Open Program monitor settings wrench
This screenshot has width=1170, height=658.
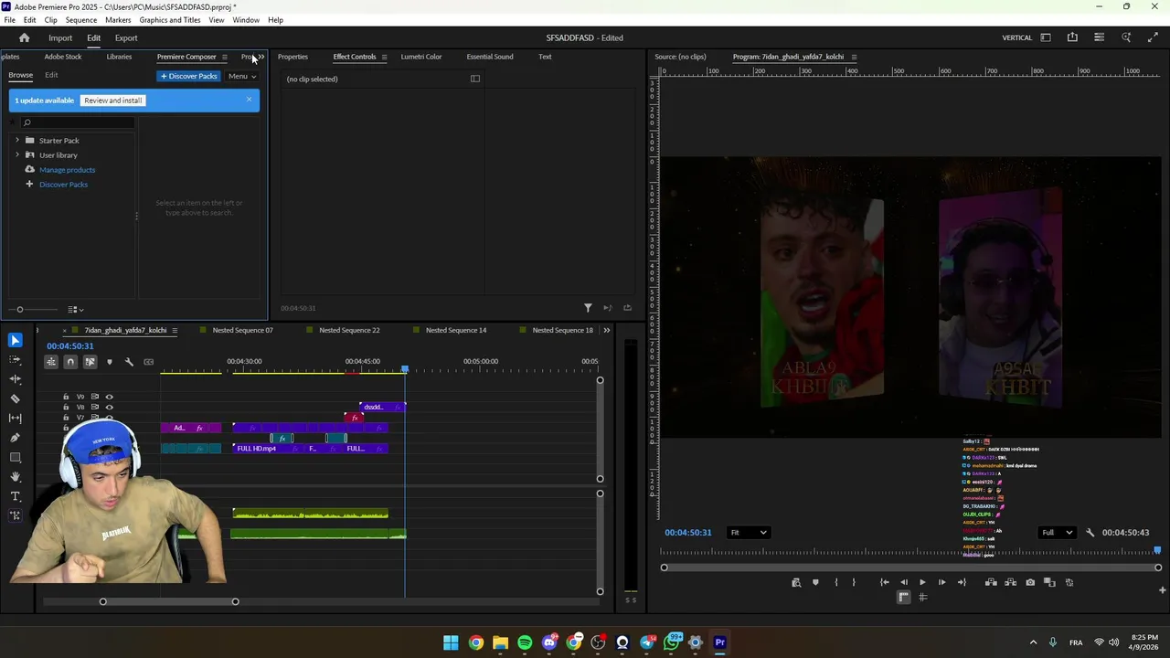coord(1090,533)
